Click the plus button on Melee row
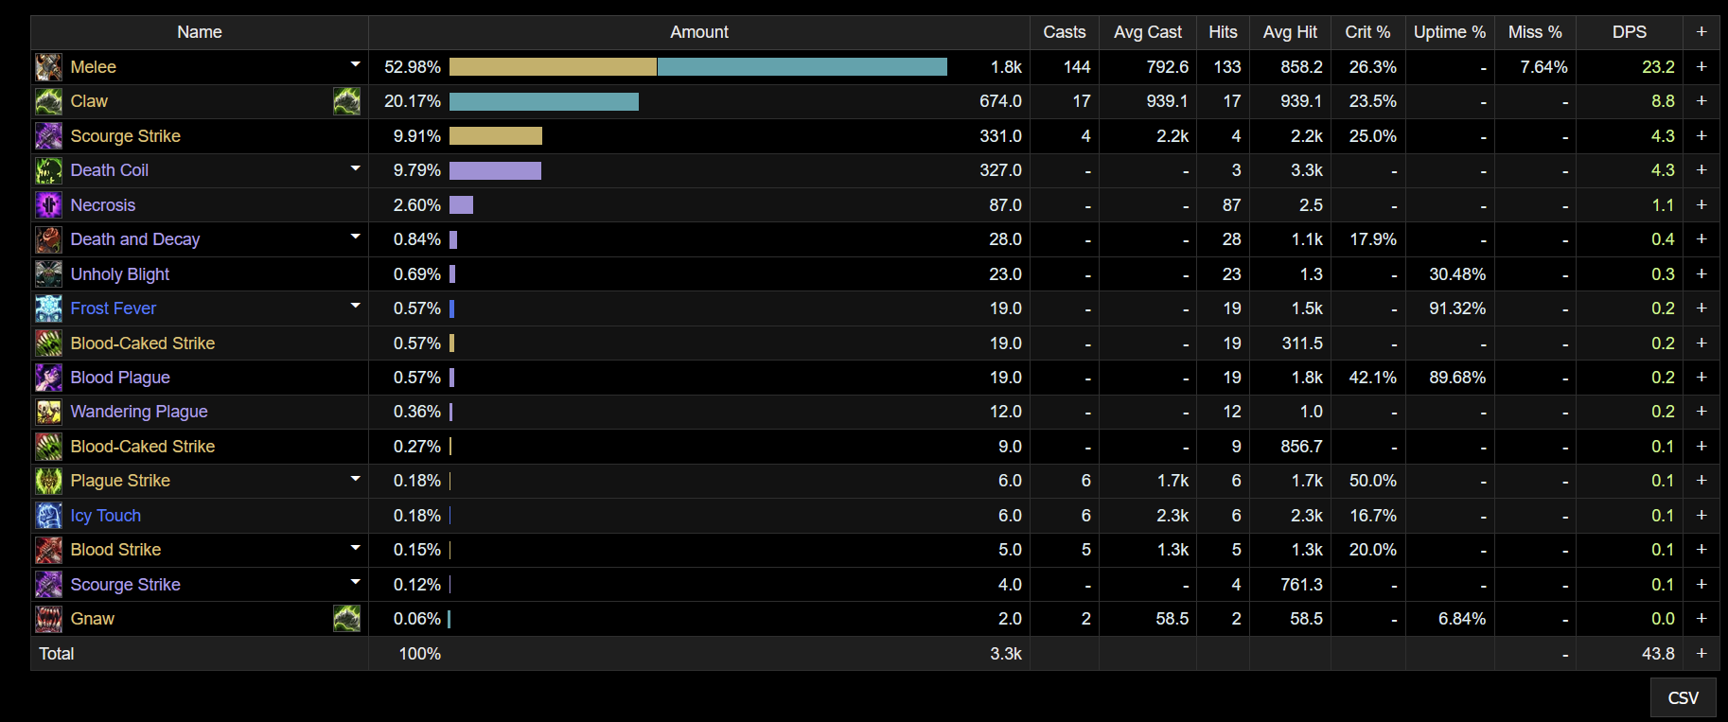This screenshot has width=1728, height=722. [x=1702, y=67]
